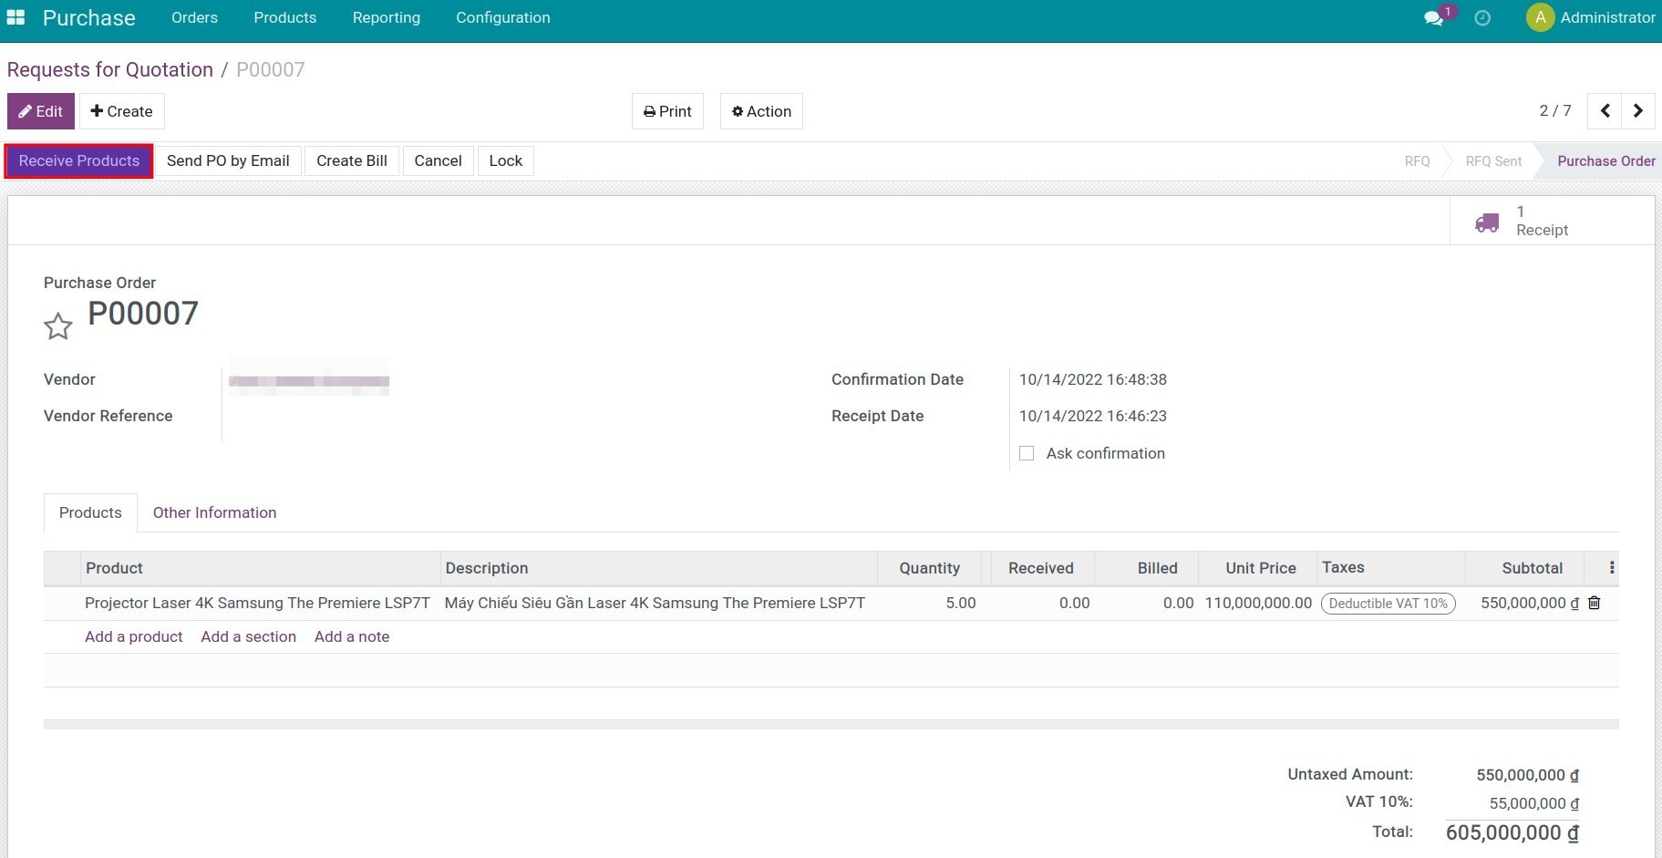Delete the projector order line
Viewport: 1662px width, 858px height.
coord(1594,603)
